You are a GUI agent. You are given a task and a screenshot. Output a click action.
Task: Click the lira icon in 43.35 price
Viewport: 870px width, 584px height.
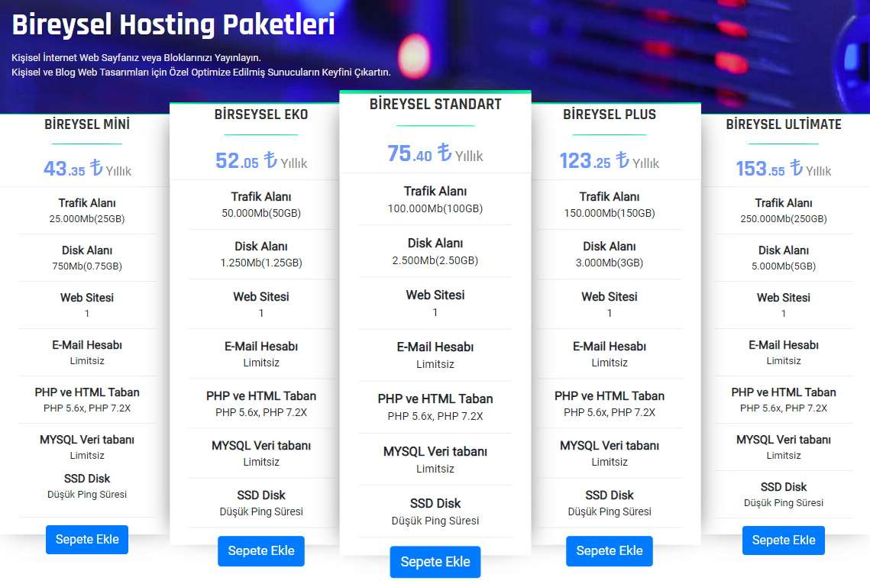click(x=96, y=167)
